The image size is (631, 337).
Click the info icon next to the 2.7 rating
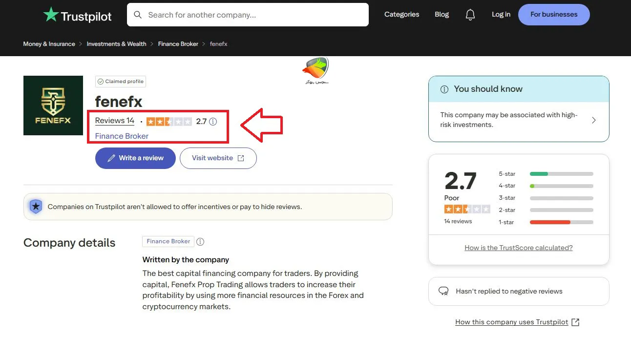coord(212,122)
